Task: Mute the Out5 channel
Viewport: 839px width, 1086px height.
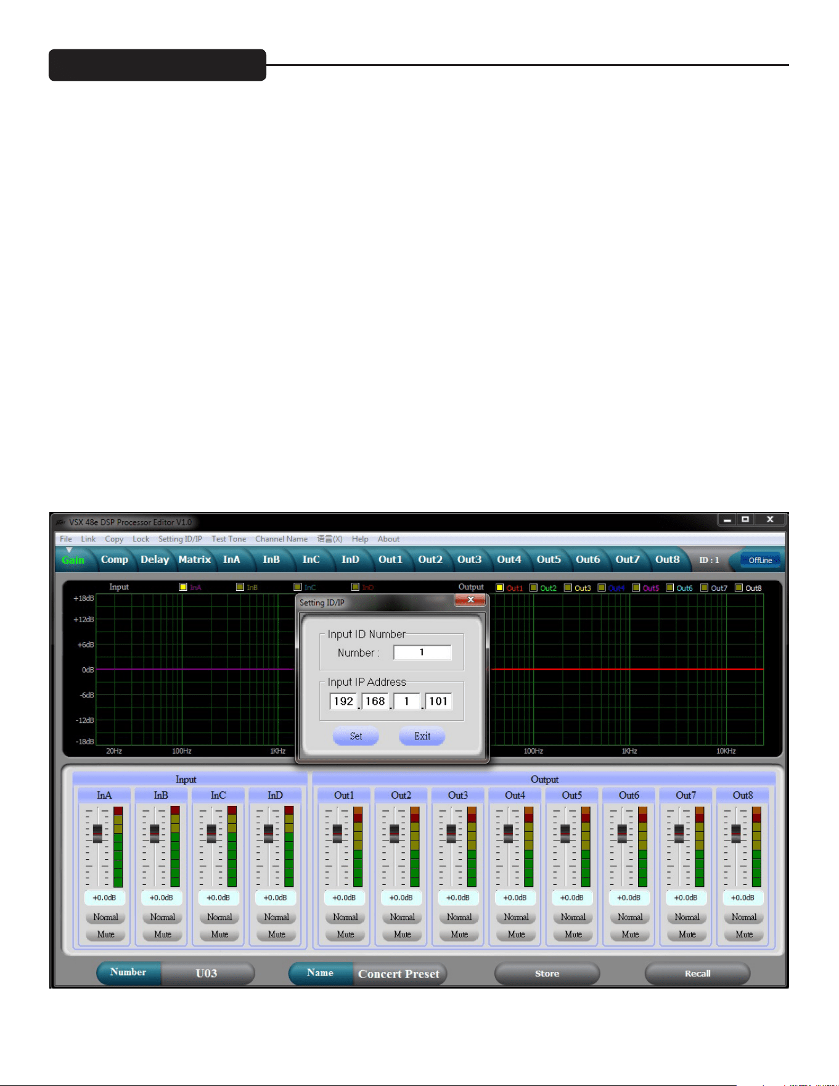Action: (573, 935)
